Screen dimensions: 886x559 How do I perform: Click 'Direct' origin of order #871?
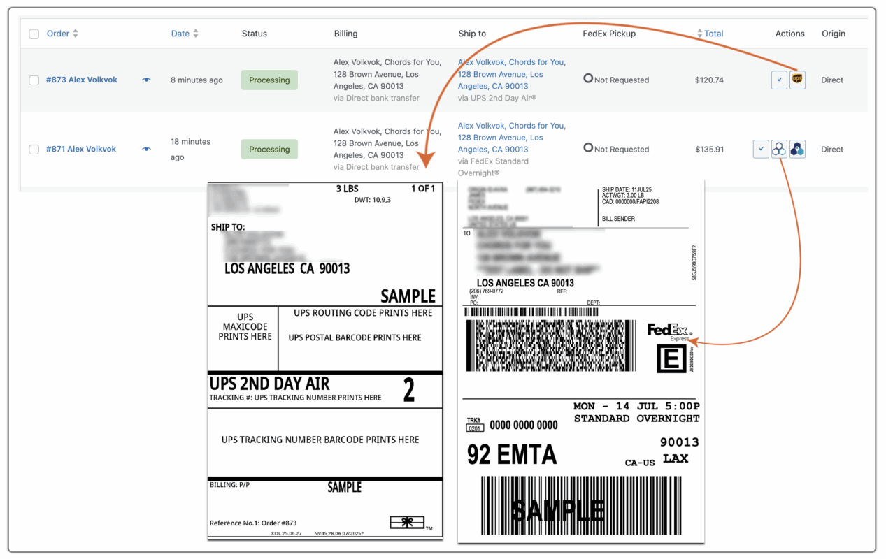(x=832, y=149)
